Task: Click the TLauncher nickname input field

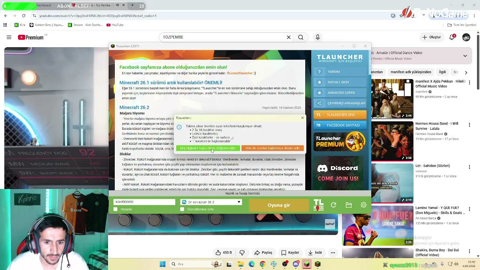Action: [x=144, y=202]
